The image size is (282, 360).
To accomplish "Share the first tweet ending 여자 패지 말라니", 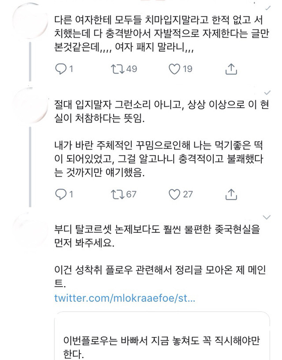I will pyautogui.click(x=232, y=69).
